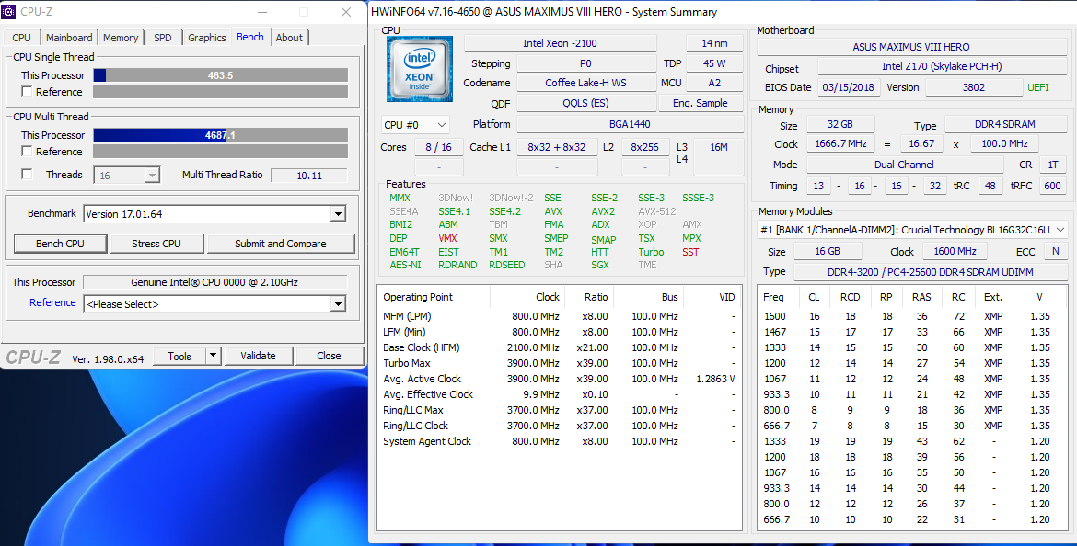The image size is (1077, 546).
Task: Click the blue Reference link
Action: click(52, 302)
